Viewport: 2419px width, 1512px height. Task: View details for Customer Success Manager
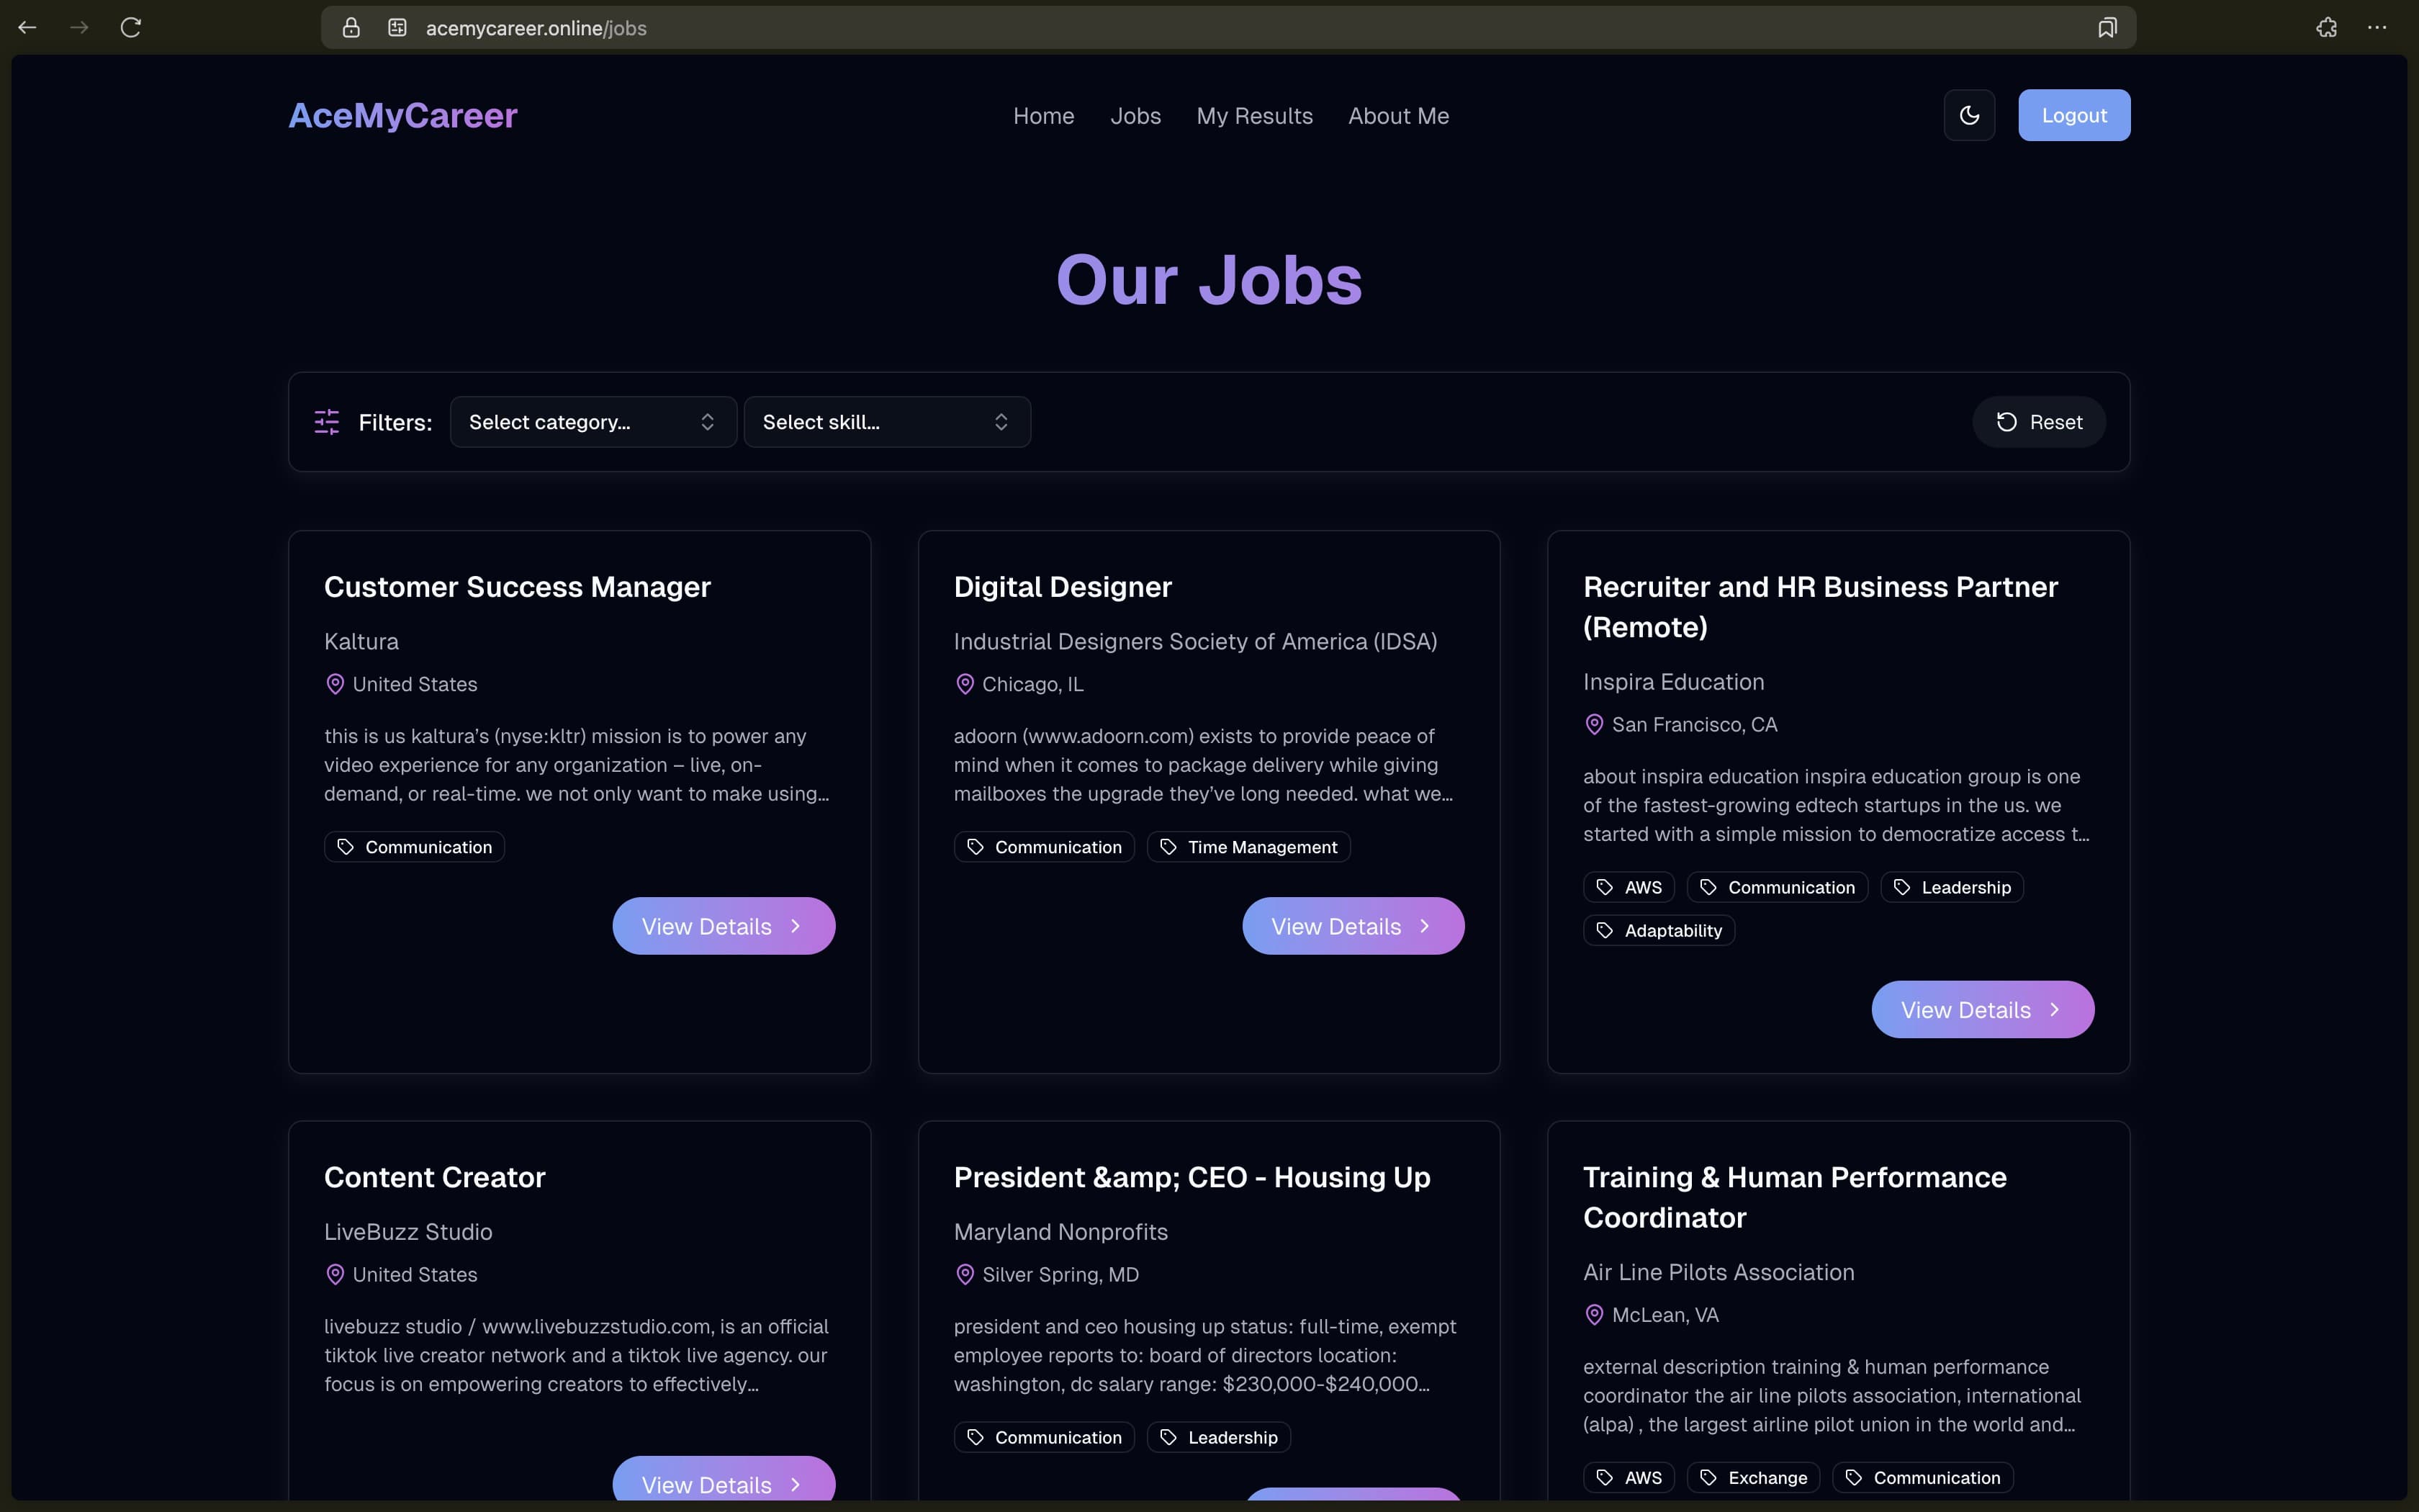(723, 926)
